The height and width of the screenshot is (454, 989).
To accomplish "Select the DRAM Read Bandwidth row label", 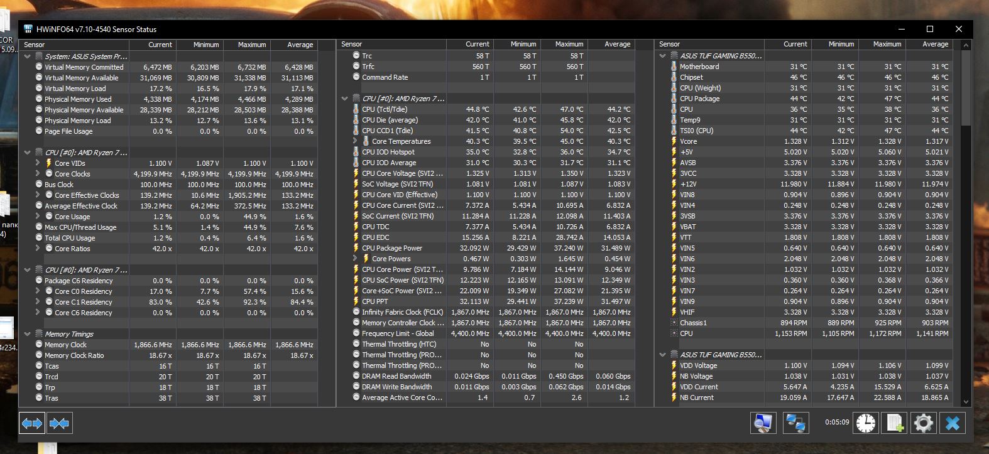I will (x=396, y=376).
